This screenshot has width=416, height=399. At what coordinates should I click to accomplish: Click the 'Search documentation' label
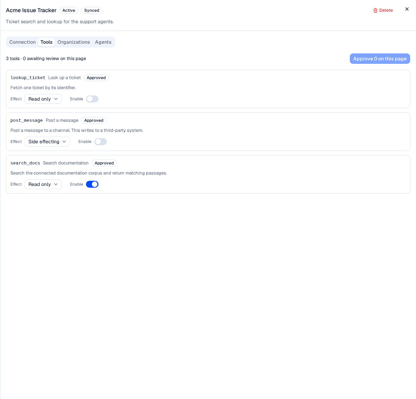point(66,163)
